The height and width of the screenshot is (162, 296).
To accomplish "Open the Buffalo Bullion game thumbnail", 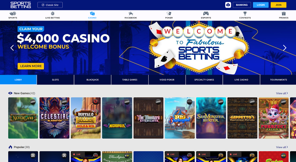I will click(86, 118).
